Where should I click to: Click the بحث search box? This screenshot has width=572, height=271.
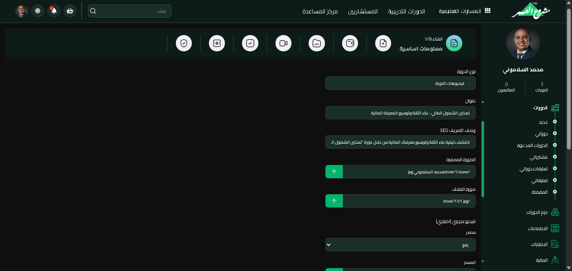[x=130, y=11]
